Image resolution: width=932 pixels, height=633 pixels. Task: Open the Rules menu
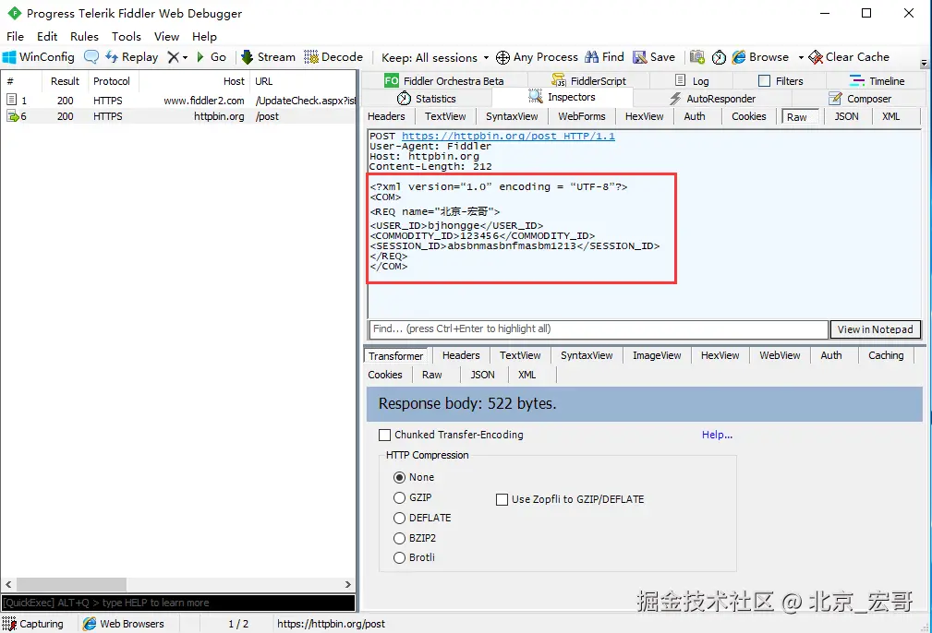point(84,36)
